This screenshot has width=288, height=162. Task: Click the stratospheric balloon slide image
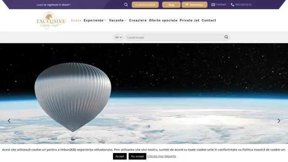pyautogui.click(x=144, y=94)
